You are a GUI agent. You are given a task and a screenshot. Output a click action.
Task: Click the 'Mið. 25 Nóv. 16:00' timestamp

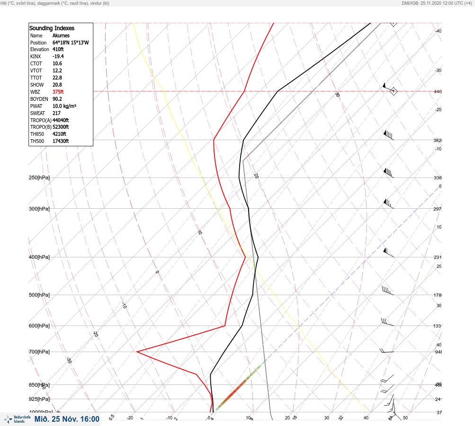pos(67,419)
